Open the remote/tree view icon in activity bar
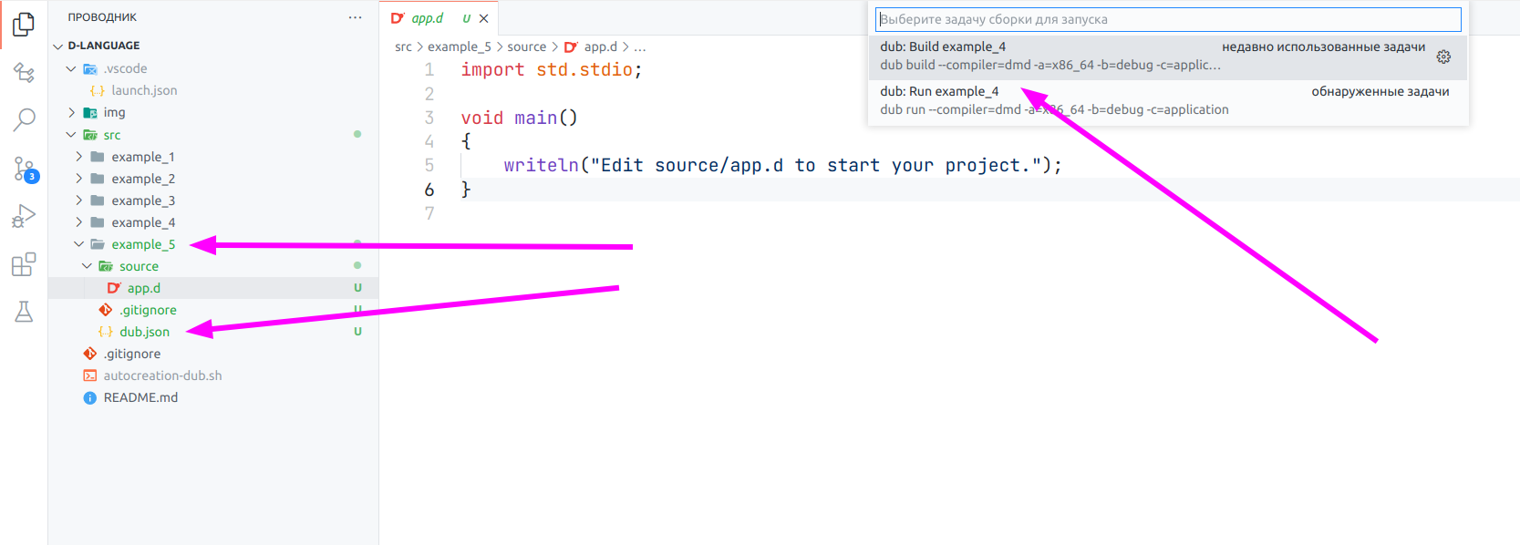The height and width of the screenshot is (545, 1520). point(24,72)
